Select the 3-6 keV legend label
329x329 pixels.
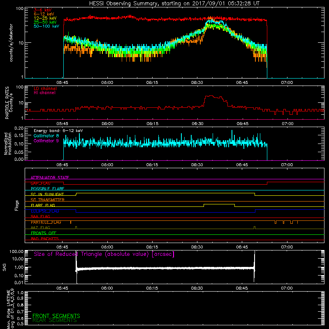click(43, 10)
